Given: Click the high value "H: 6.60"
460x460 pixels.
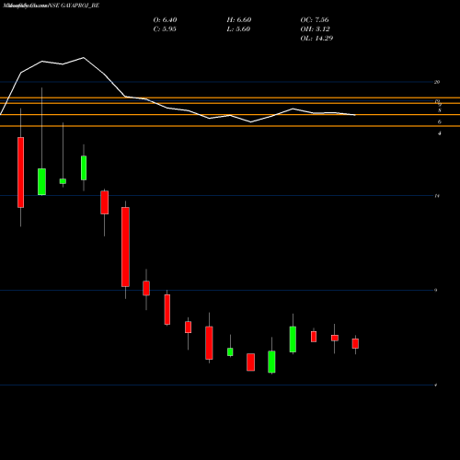Looking at the screenshot, I should pyautogui.click(x=239, y=19).
